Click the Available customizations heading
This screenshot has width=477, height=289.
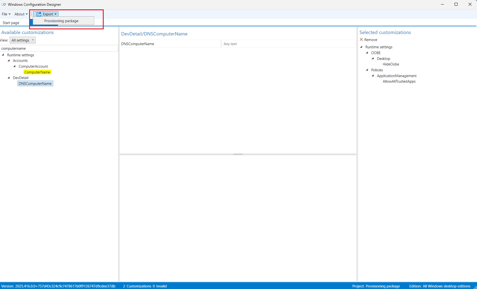click(28, 32)
